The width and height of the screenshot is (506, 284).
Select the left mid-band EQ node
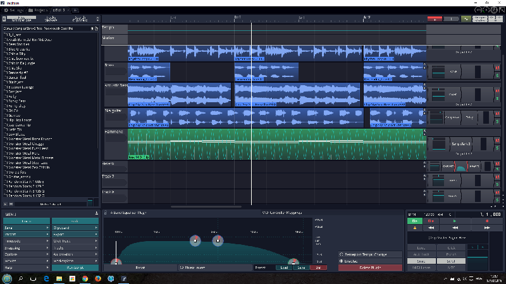(195, 240)
